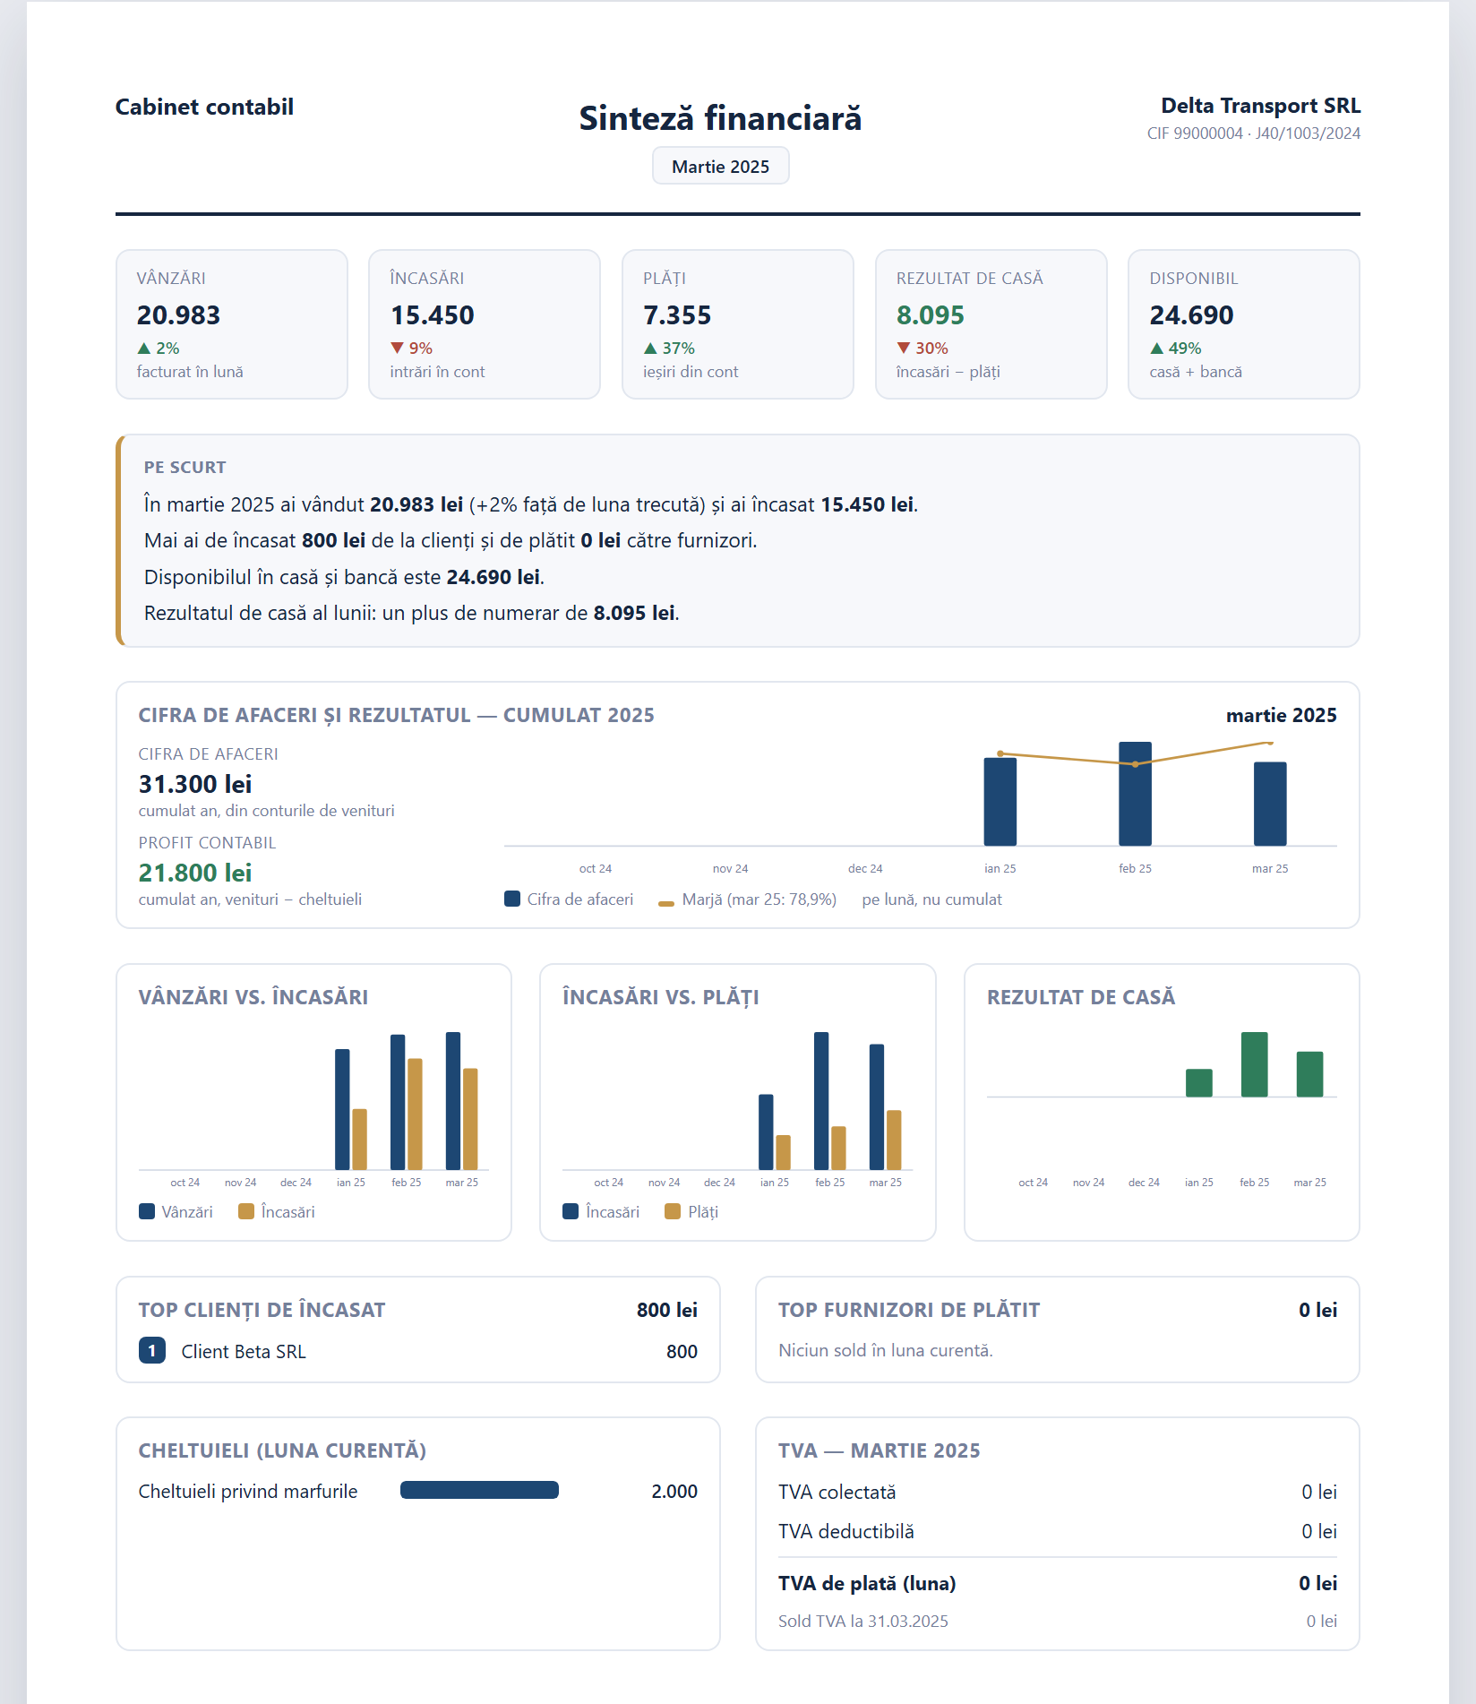Image resolution: width=1476 pixels, height=1704 pixels.
Task: Click the Cheltuieli privind marfurile progress bar
Action: click(479, 1490)
